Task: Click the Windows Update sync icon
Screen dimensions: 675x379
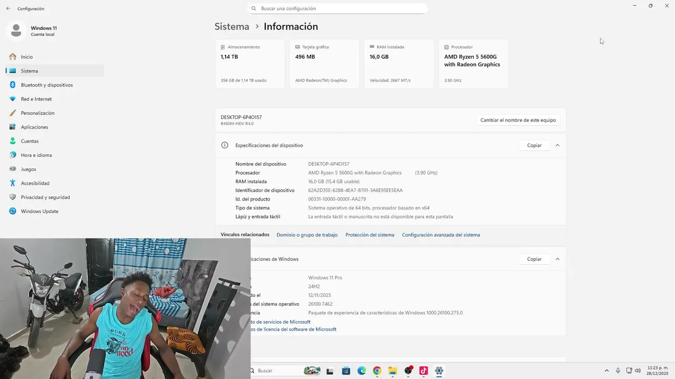Action: (x=13, y=211)
